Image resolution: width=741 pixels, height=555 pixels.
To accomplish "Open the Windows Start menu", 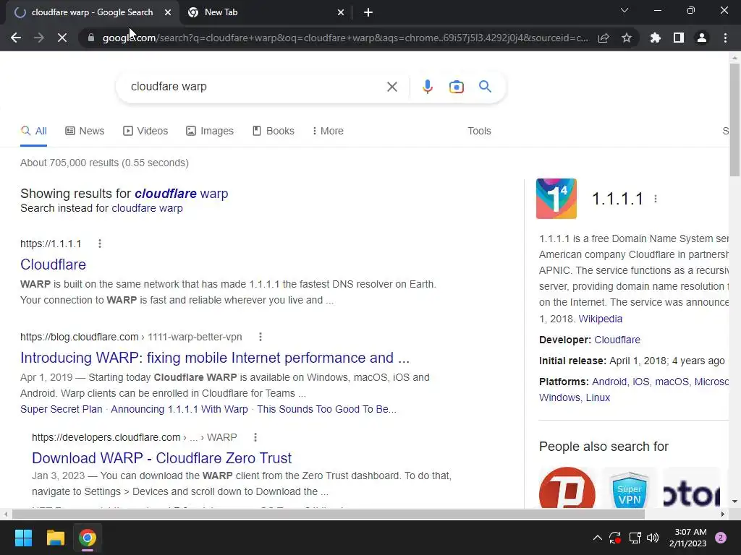I will point(23,538).
